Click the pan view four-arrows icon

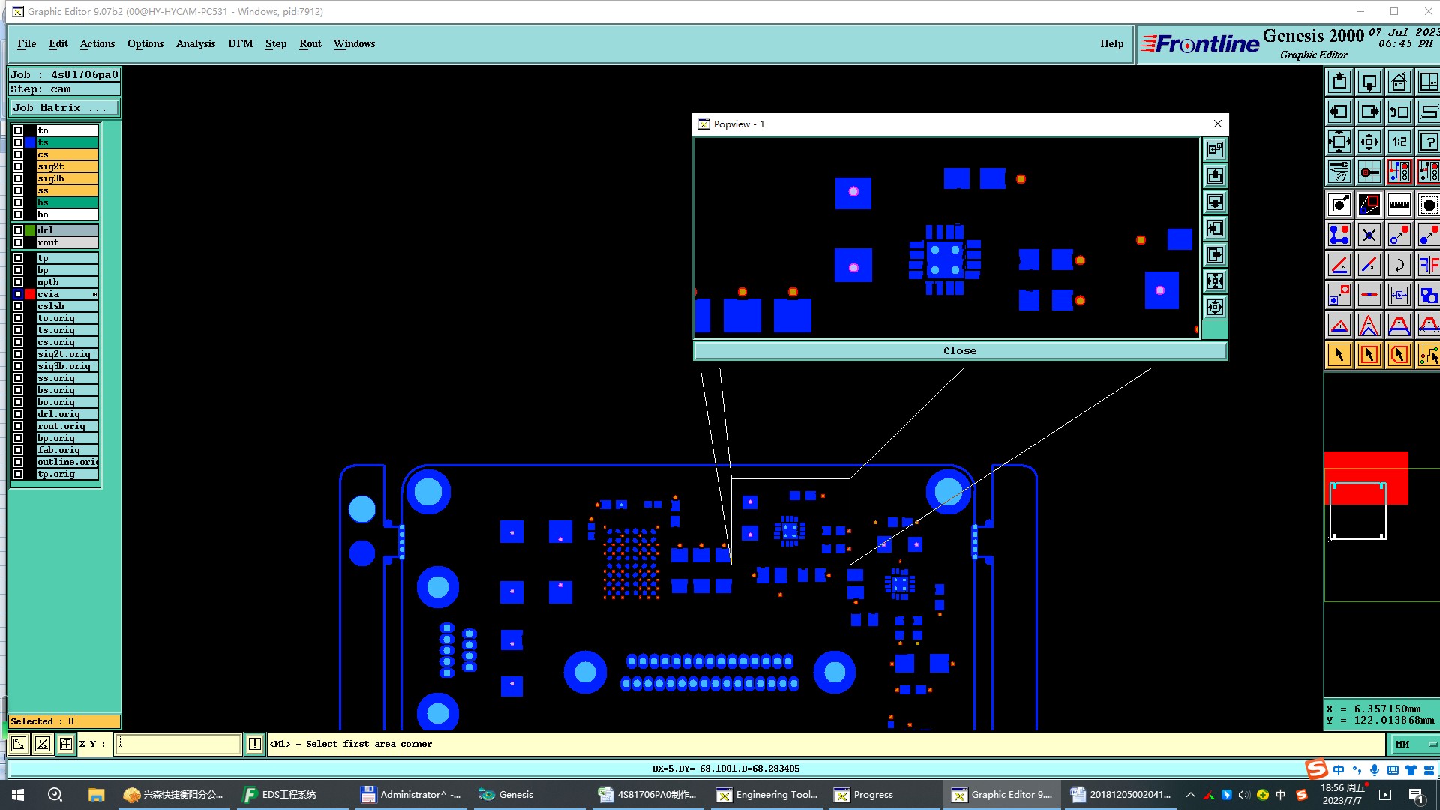[x=1369, y=142]
